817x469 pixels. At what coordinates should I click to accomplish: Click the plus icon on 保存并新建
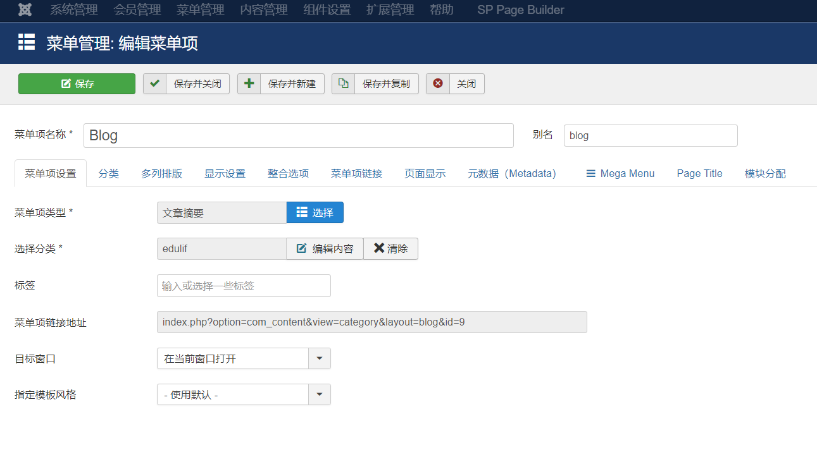coord(249,83)
